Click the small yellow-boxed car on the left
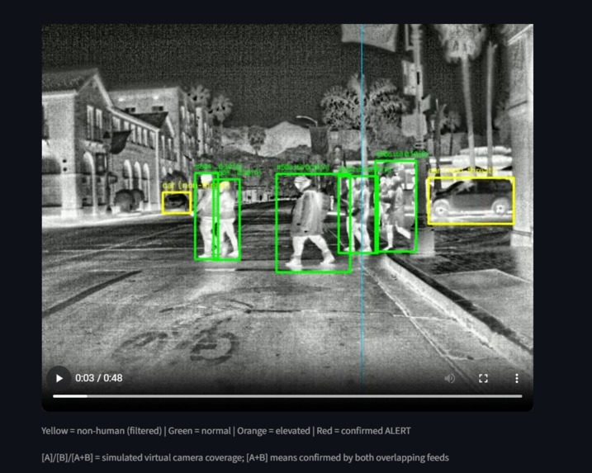Image resolution: width=592 pixels, height=473 pixels. point(177,203)
